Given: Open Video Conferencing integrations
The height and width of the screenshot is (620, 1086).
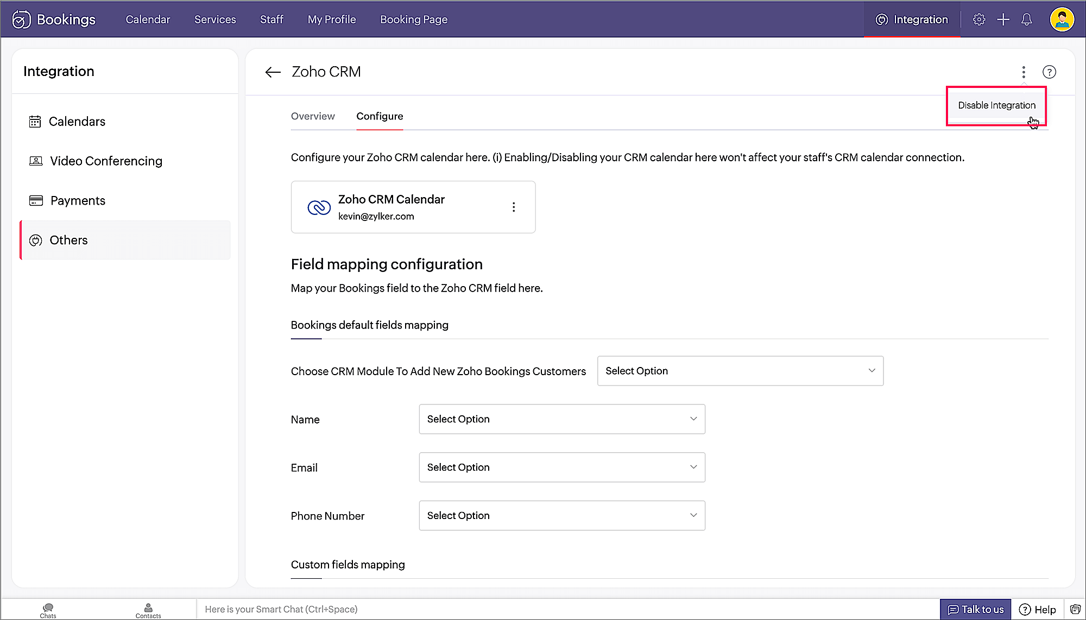Looking at the screenshot, I should point(125,161).
